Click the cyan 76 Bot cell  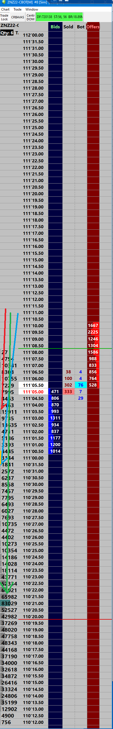(81, 385)
